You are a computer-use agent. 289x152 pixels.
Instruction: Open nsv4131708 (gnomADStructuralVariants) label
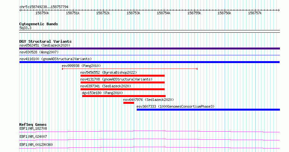coord(116,79)
